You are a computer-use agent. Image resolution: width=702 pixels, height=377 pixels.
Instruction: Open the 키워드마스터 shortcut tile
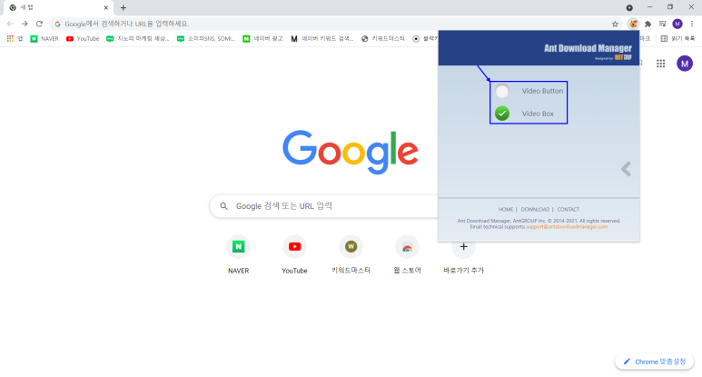coord(351,254)
